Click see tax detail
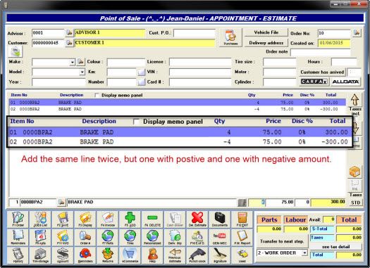Image resolution: width=370 pixels, height=268 pixels. 335,247
